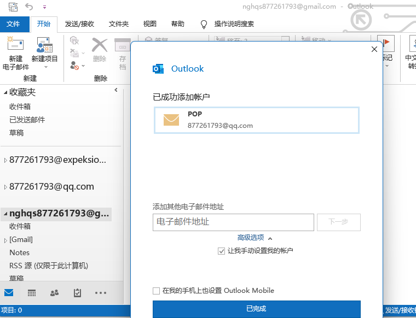Click the Undo arrow in the quick access toolbar

pyautogui.click(x=29, y=7)
